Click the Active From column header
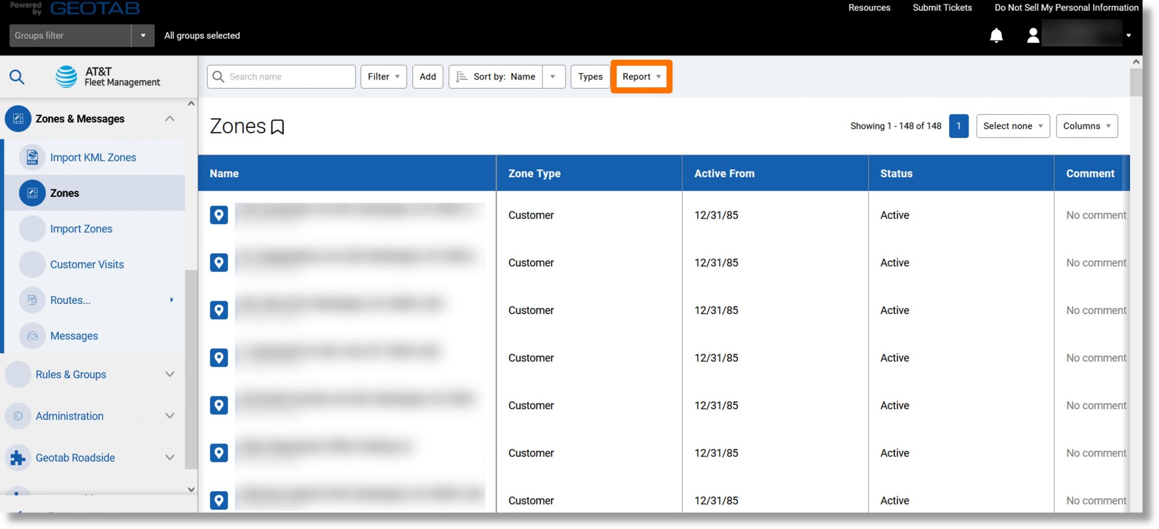The image size is (1159, 529). [x=775, y=173]
